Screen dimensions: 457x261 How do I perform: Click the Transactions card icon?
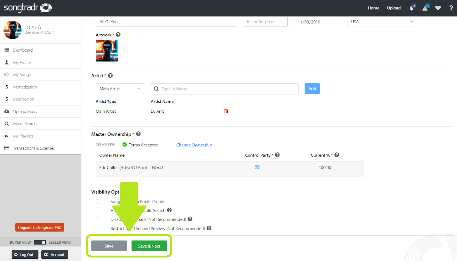7,148
